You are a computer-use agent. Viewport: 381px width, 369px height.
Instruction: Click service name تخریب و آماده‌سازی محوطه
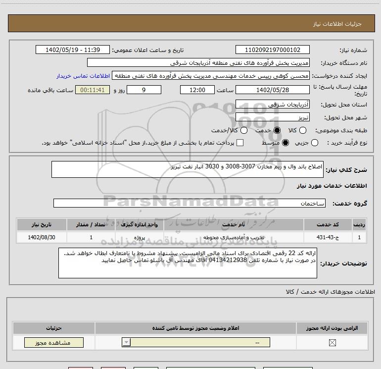click(x=234, y=237)
